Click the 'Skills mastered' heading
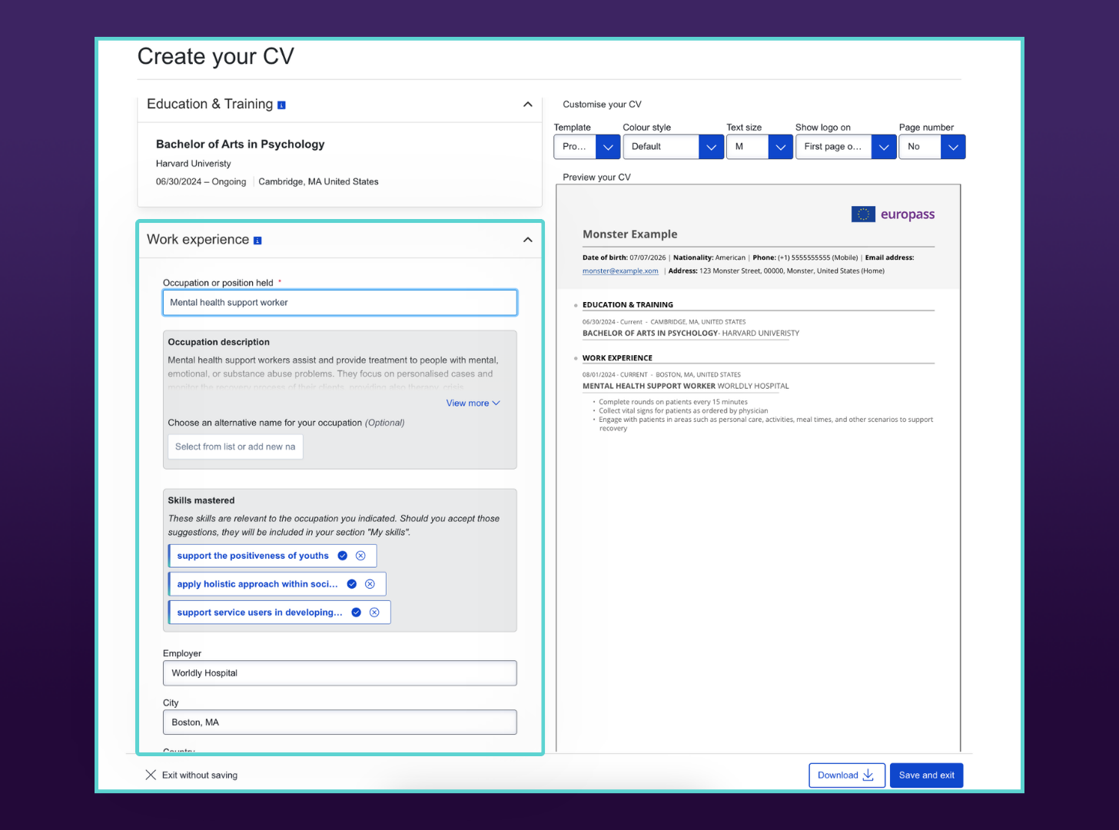Screen dimensions: 1119x830 (201, 500)
